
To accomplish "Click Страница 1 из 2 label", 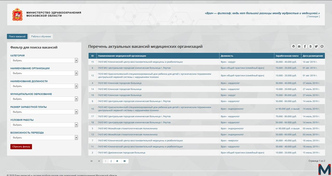I will pyautogui.click(x=317, y=161).
